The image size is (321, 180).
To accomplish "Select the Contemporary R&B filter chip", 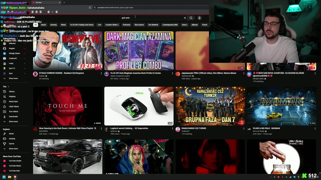I will (x=170, y=25).
